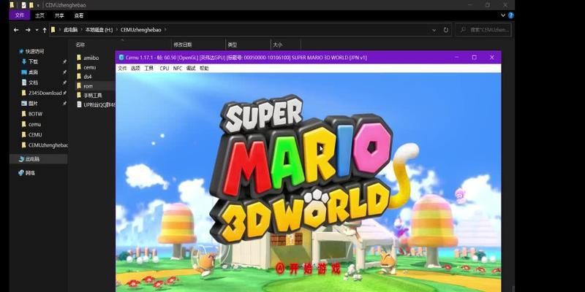
Task: Click 开始游戏 prompt in the game
Action: click(x=309, y=268)
